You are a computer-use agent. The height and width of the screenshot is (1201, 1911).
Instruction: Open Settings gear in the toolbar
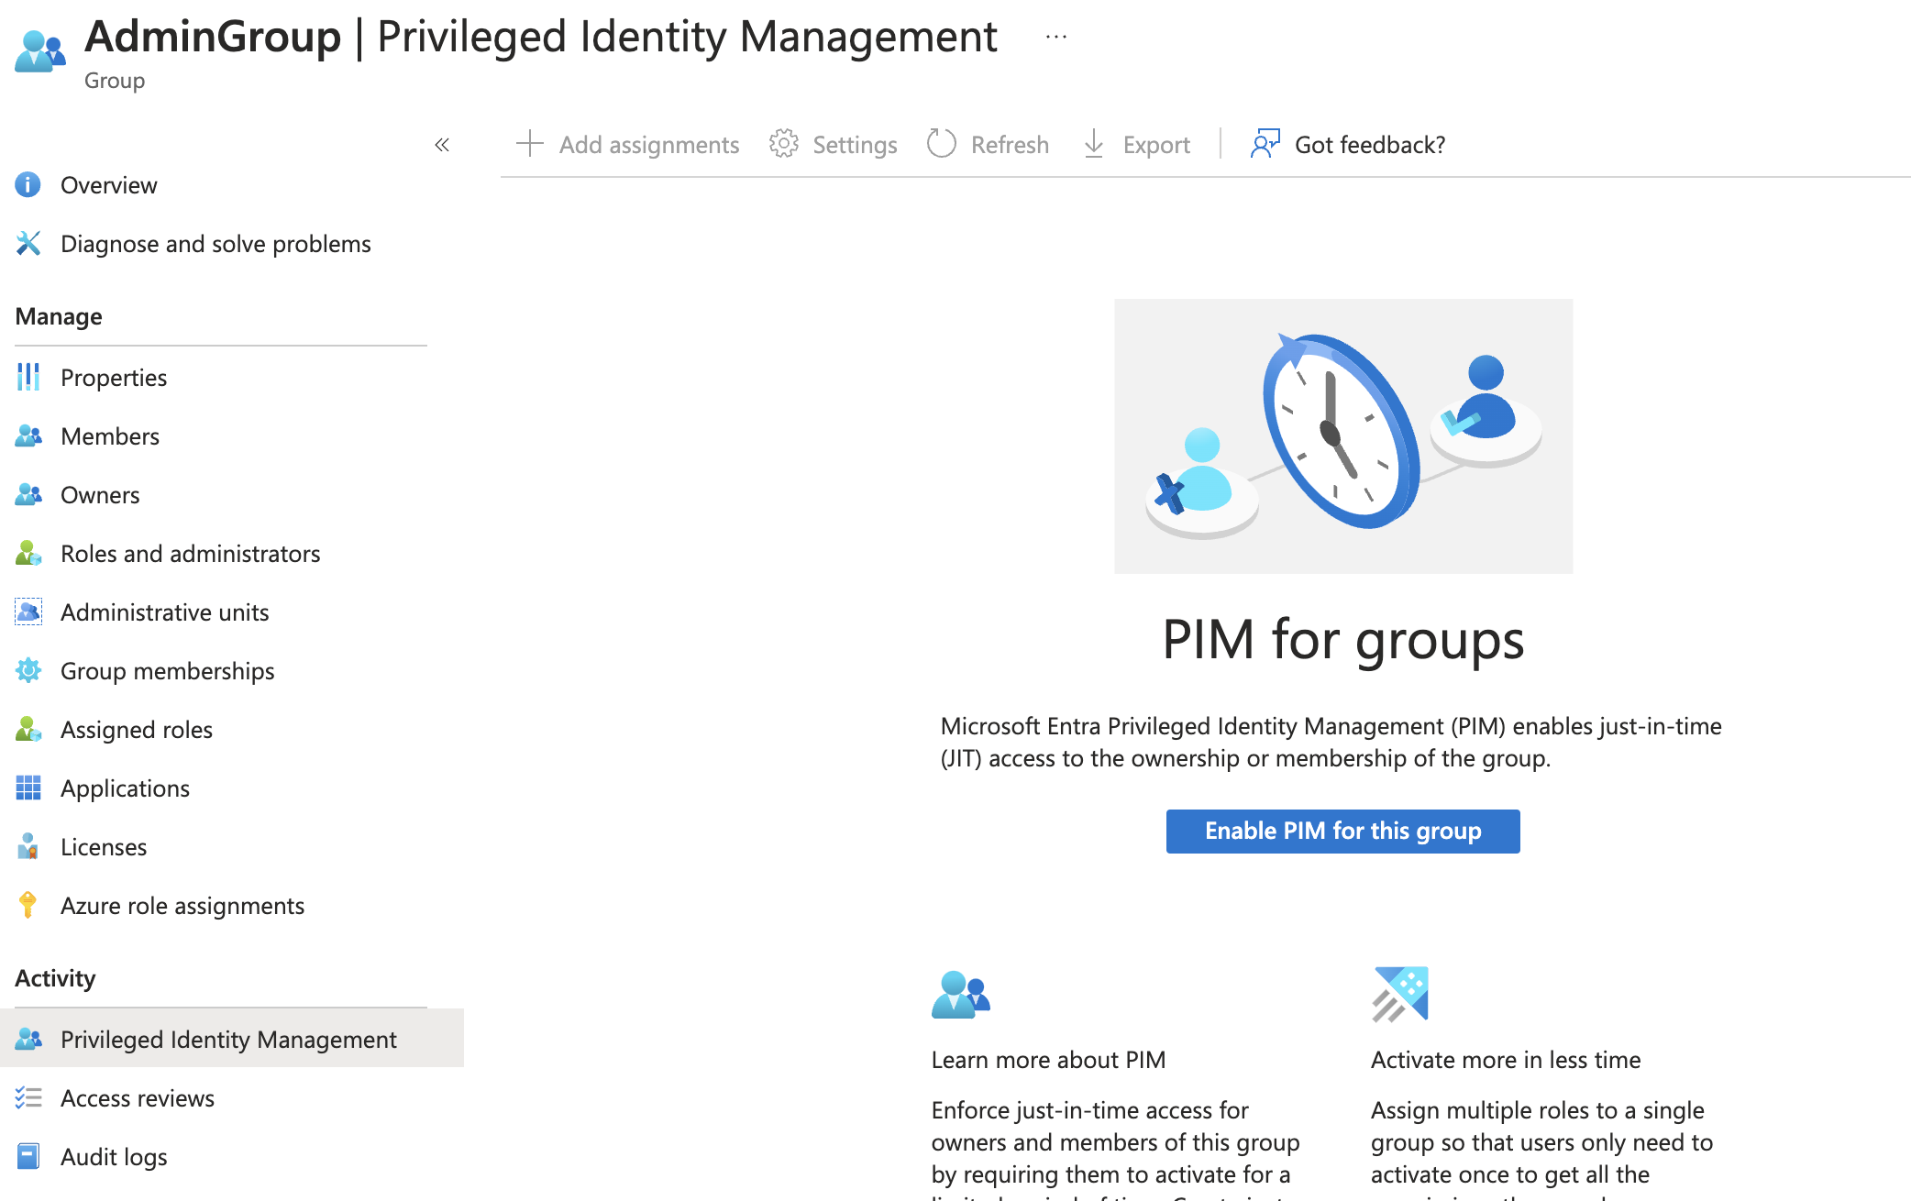[784, 144]
